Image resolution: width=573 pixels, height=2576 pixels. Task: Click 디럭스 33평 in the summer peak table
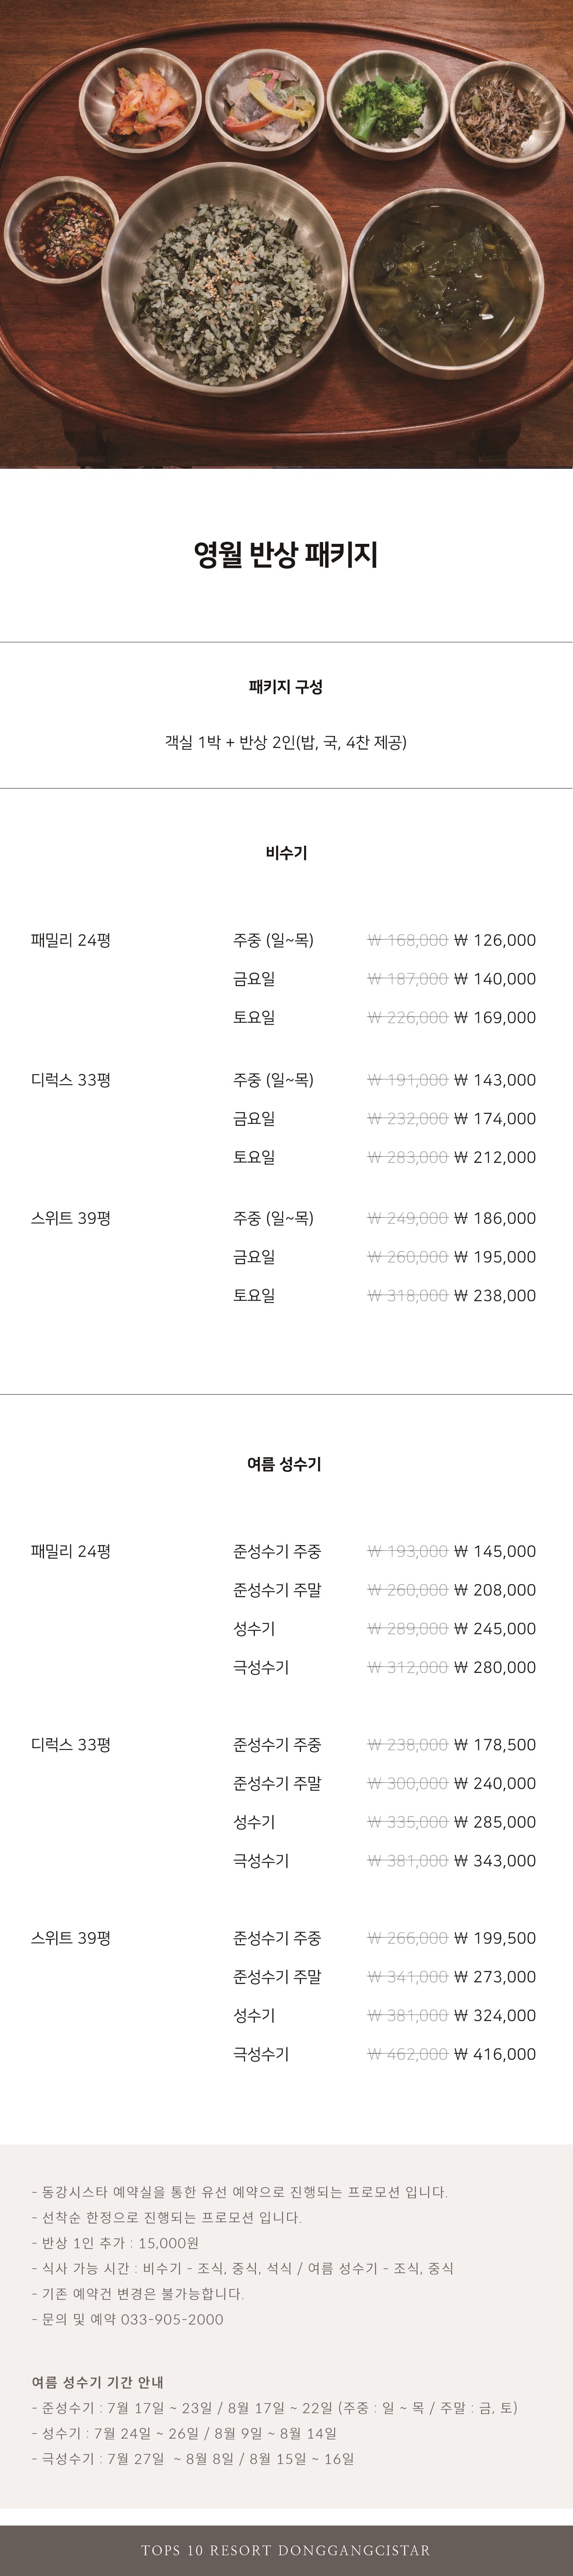coord(71,1745)
